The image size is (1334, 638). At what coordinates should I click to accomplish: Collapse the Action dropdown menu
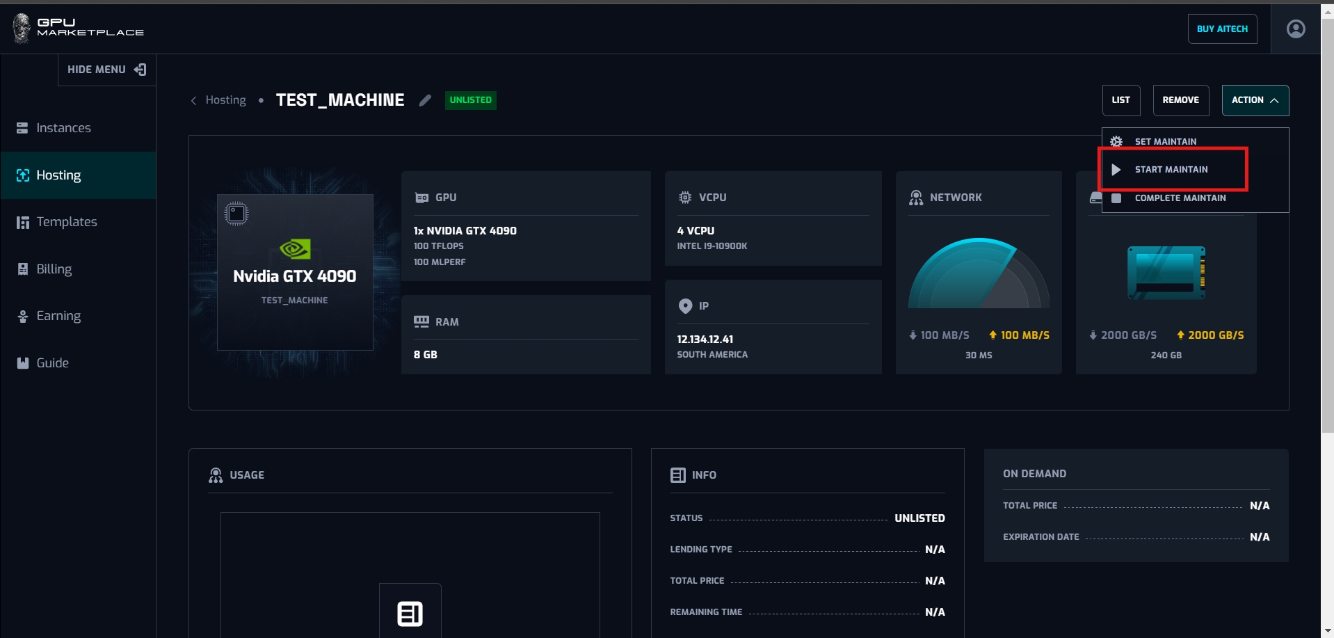1255,100
